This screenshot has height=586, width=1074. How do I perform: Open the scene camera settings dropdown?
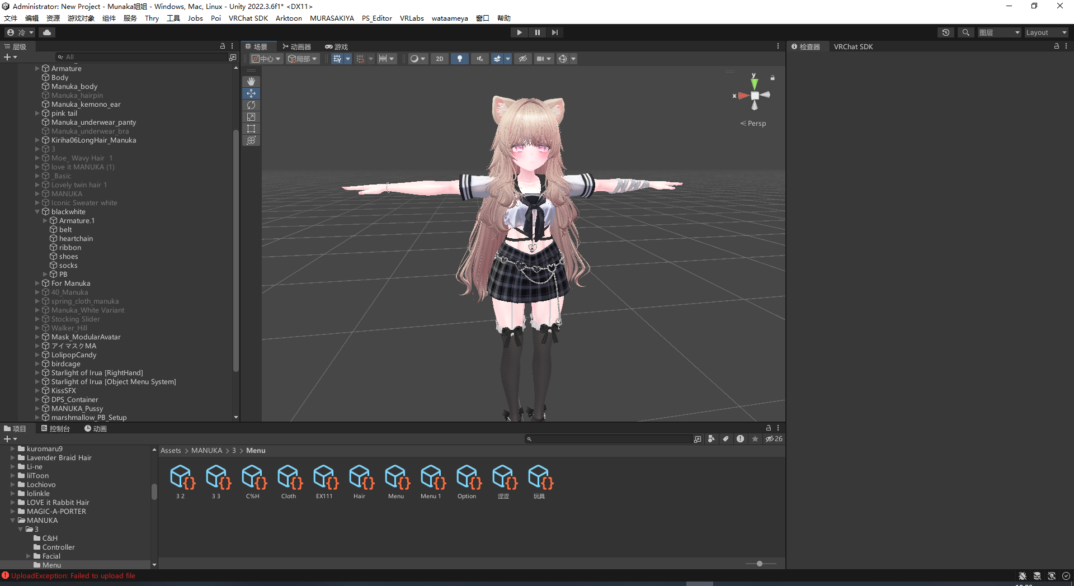tap(544, 59)
